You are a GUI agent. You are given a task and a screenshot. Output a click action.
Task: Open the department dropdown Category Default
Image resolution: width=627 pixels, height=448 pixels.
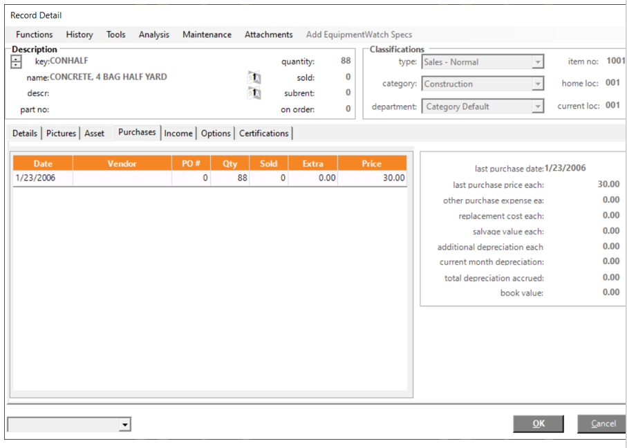click(x=538, y=107)
